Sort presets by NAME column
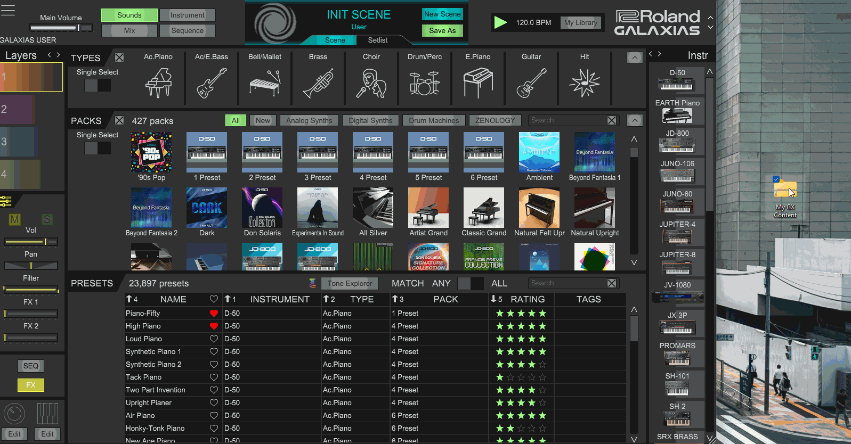This screenshot has height=444, width=851. click(x=173, y=299)
